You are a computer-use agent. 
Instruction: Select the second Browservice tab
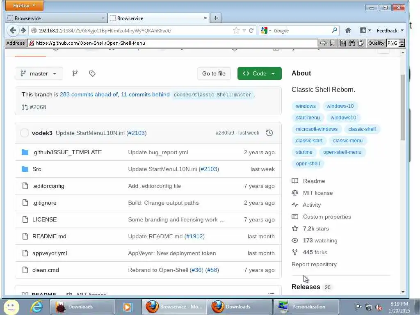tap(159, 18)
